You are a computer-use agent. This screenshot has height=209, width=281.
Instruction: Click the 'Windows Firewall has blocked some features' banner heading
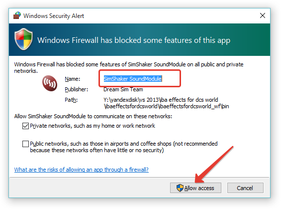click(134, 40)
